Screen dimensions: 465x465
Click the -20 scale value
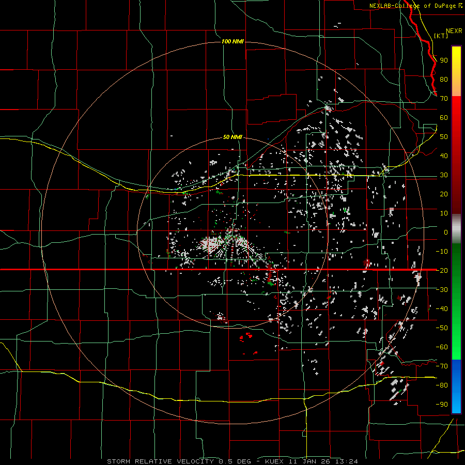(x=442, y=271)
